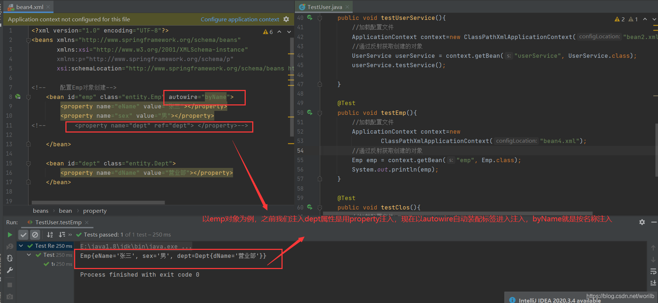The width and height of the screenshot is (658, 303).
Task: Collapse the Test Re root node
Action: click(x=21, y=246)
